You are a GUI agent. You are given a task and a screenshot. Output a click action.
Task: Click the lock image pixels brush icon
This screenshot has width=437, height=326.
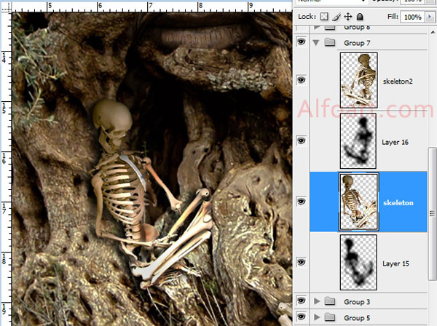pyautogui.click(x=336, y=17)
